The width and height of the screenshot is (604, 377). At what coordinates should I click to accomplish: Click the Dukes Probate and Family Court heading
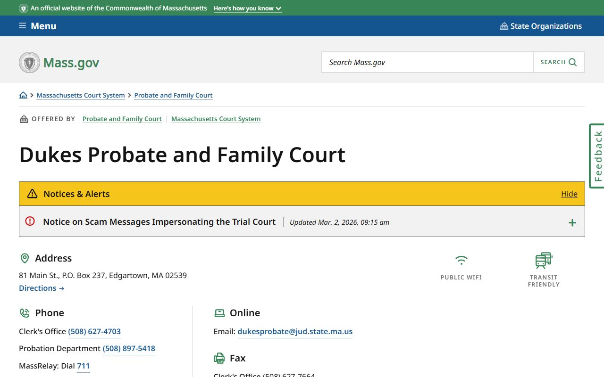[182, 155]
